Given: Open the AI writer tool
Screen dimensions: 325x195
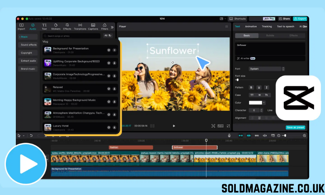Looking at the screenshot, I should (x=246, y=58).
